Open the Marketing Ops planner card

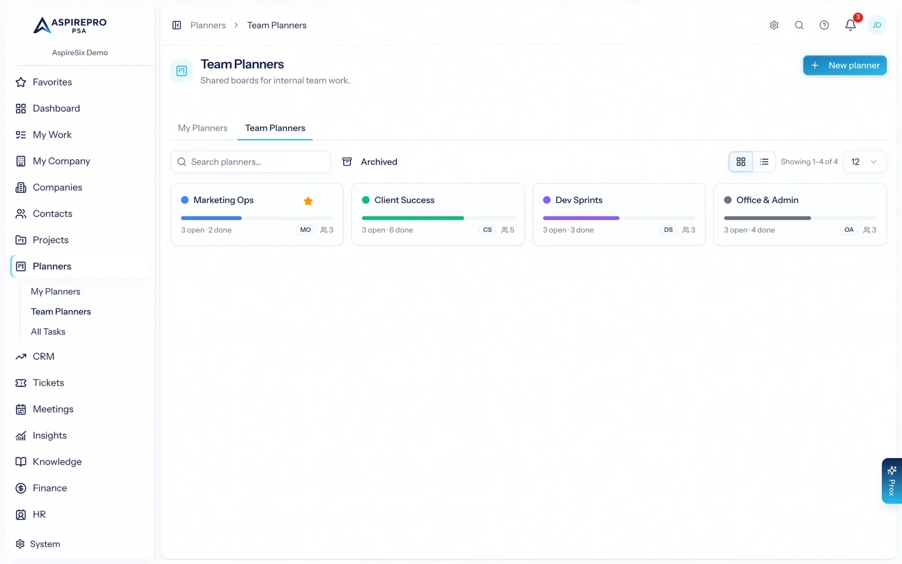[x=257, y=214]
